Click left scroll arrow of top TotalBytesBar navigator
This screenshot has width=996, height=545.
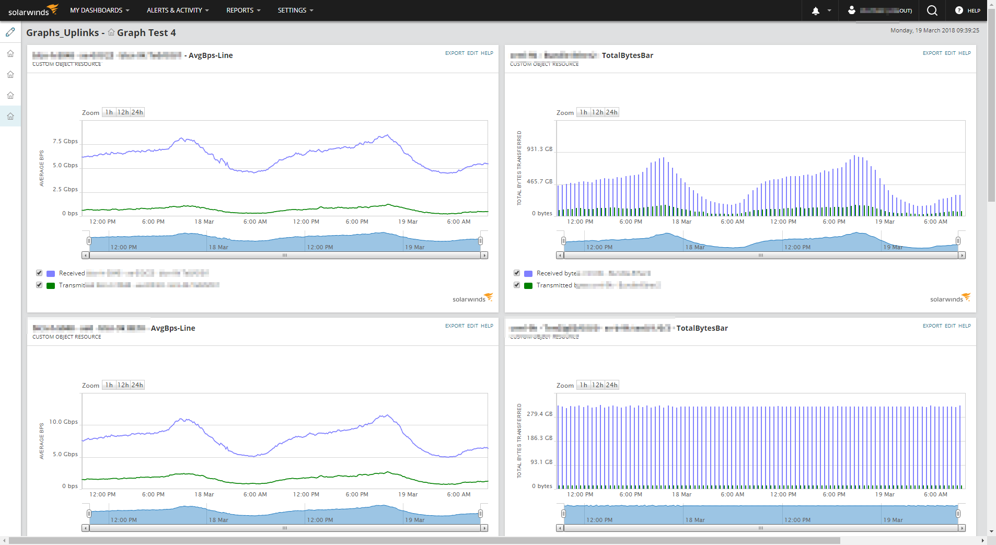coord(560,256)
